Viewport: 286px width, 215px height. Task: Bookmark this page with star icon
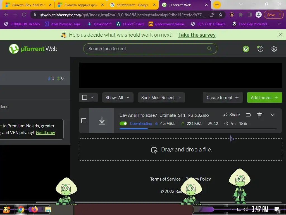pos(221,15)
